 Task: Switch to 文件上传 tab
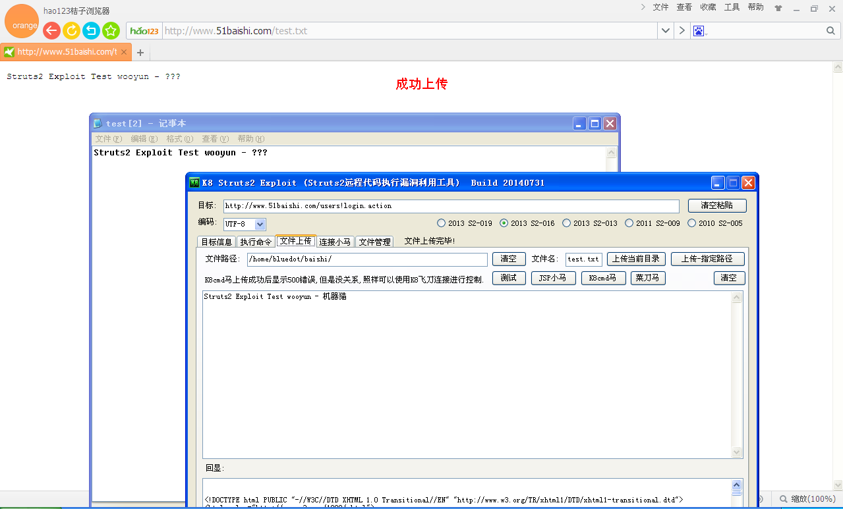click(x=296, y=241)
